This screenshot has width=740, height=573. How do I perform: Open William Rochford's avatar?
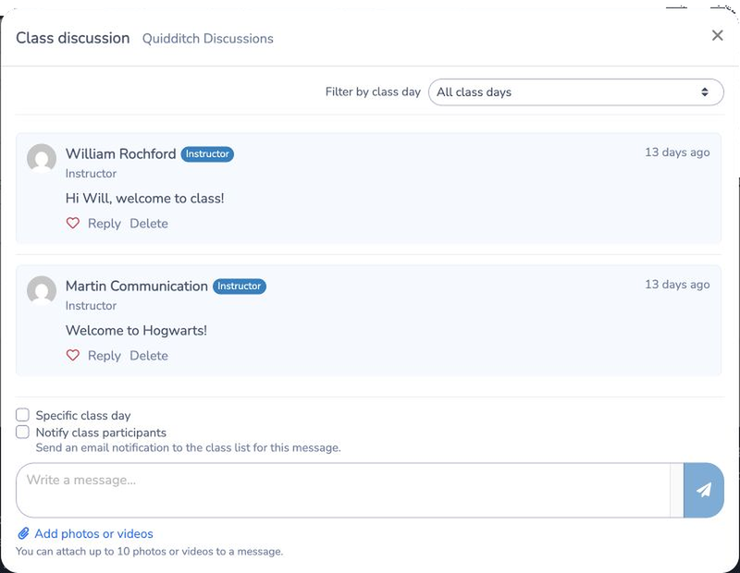42,158
